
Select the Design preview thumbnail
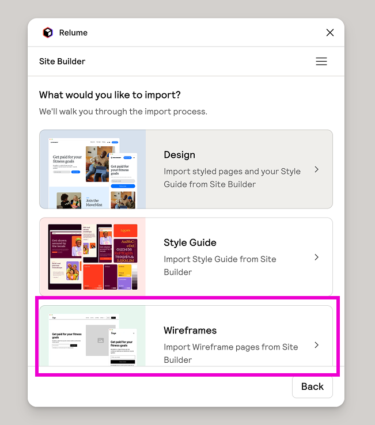93,169
